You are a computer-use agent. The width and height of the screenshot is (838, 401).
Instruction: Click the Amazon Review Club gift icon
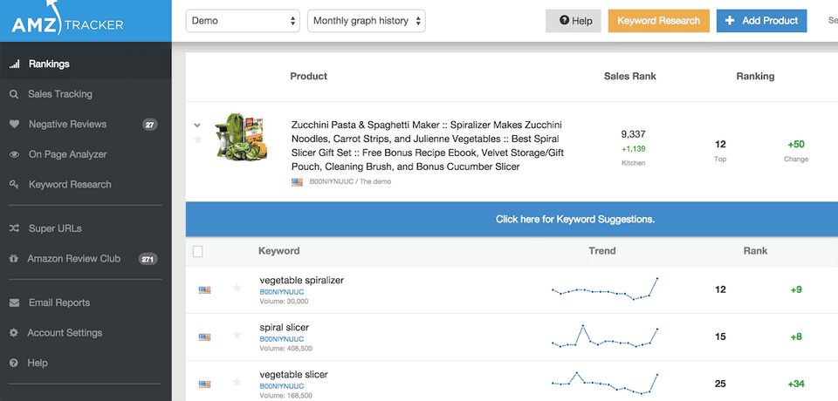tap(14, 259)
